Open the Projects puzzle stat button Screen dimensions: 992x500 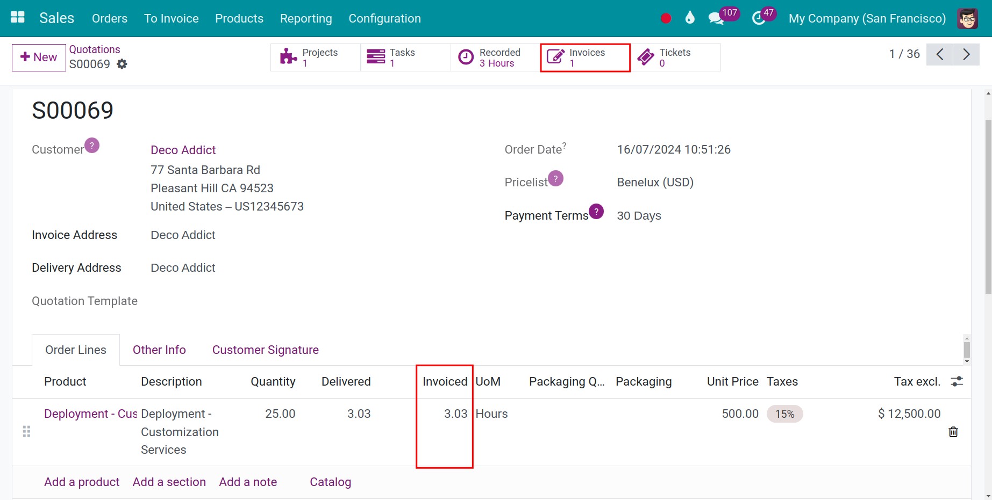point(316,57)
